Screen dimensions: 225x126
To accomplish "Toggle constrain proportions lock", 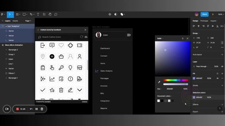I will 222,43.
